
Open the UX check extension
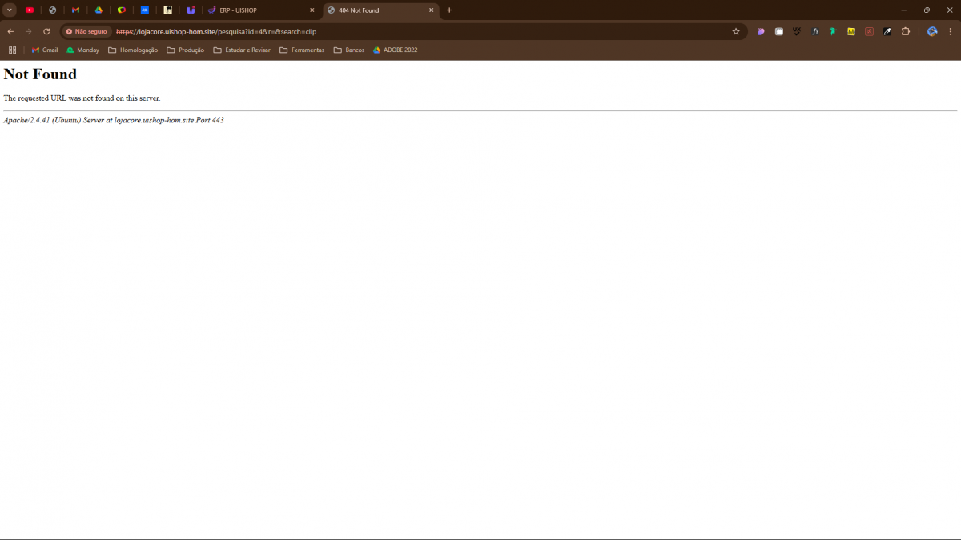797,31
